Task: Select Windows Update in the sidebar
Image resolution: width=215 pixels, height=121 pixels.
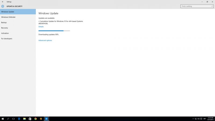Action: pos(18,12)
